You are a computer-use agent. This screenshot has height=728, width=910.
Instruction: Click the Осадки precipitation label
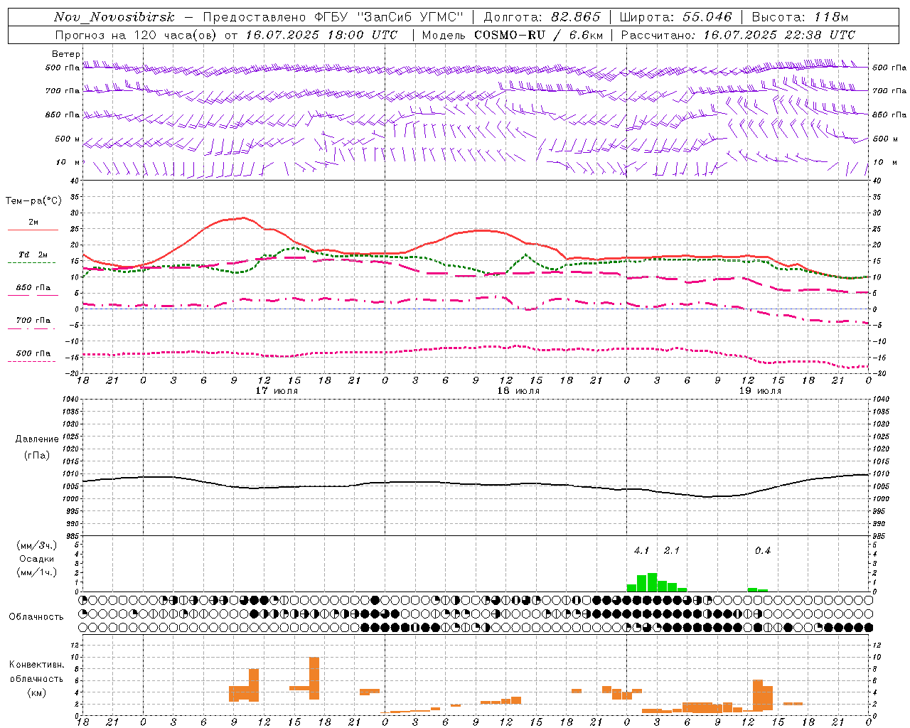(37, 559)
